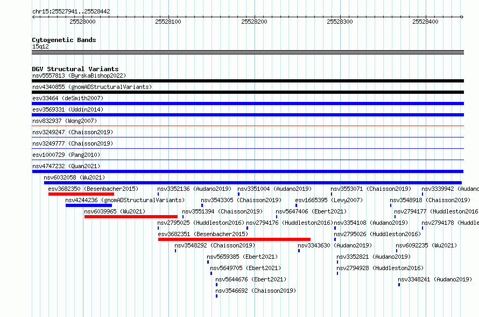Select the blue bar under nsv4244236

[x=89, y=205]
